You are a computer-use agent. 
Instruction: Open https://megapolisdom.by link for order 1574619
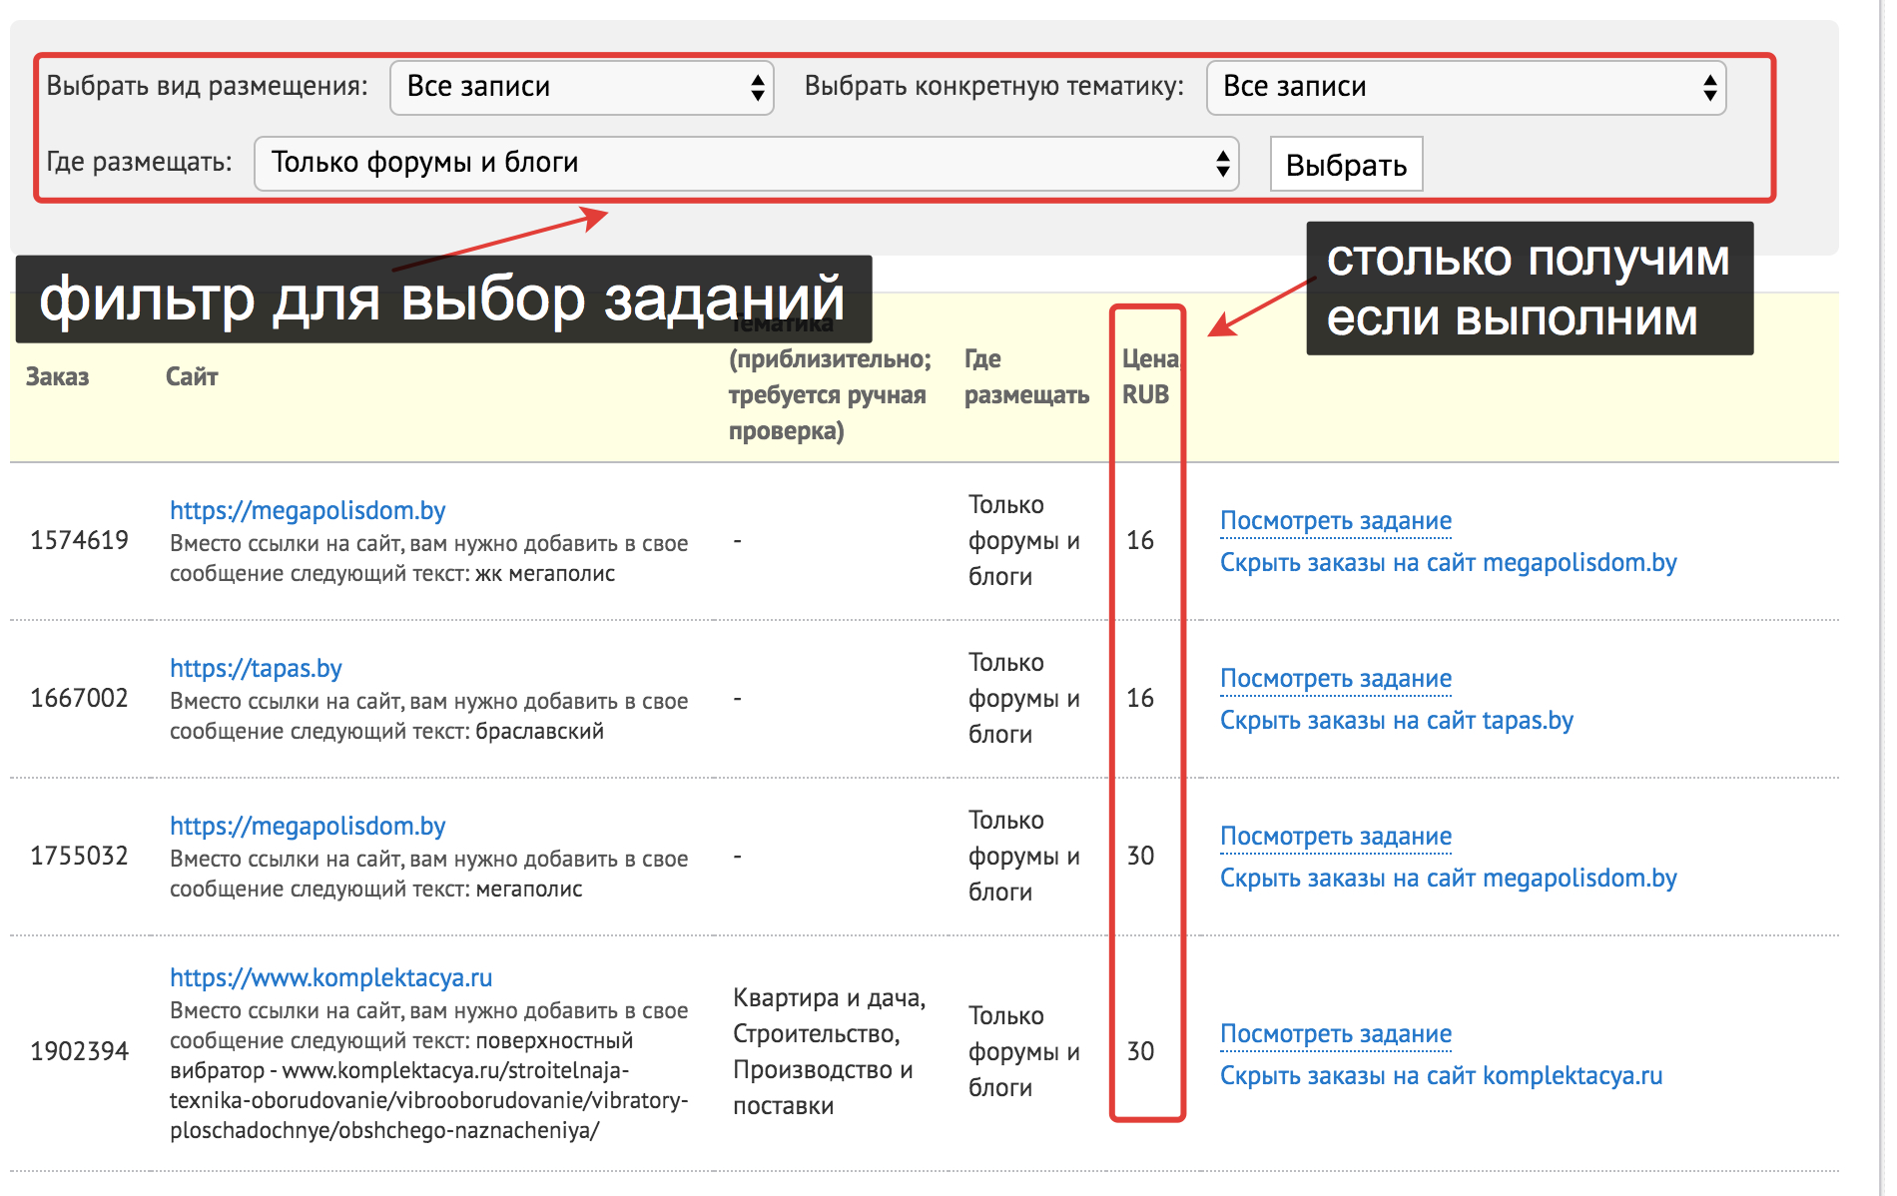(x=308, y=510)
